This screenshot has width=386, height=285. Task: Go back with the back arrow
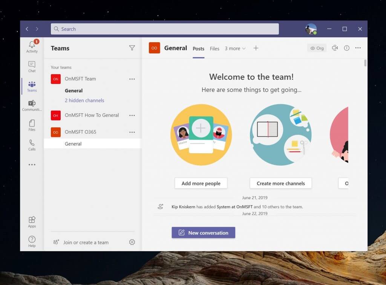click(x=27, y=29)
